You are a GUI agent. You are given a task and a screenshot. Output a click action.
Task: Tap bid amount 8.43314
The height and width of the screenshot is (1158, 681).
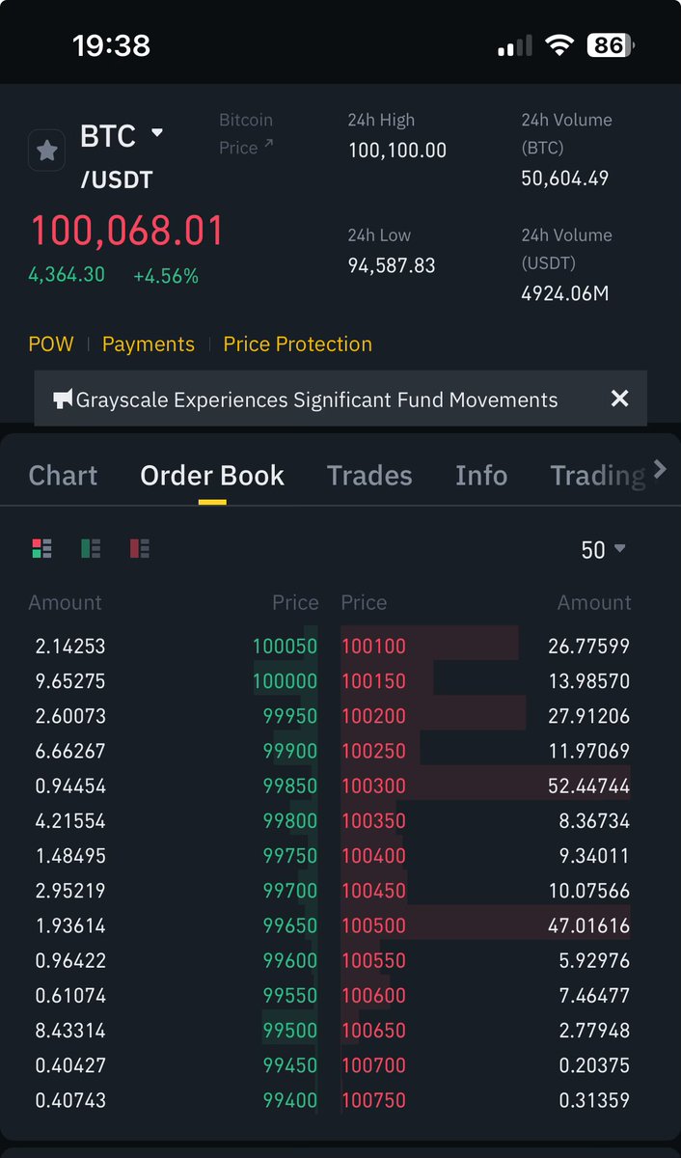point(70,1031)
